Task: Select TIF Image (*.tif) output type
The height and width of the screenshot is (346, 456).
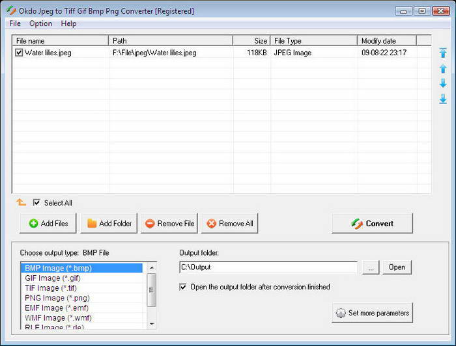Action: 81,288
